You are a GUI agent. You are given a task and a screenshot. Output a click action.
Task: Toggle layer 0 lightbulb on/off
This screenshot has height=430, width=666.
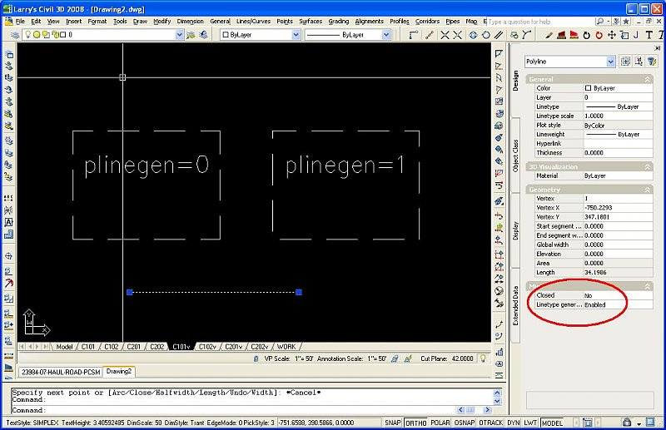coord(27,35)
